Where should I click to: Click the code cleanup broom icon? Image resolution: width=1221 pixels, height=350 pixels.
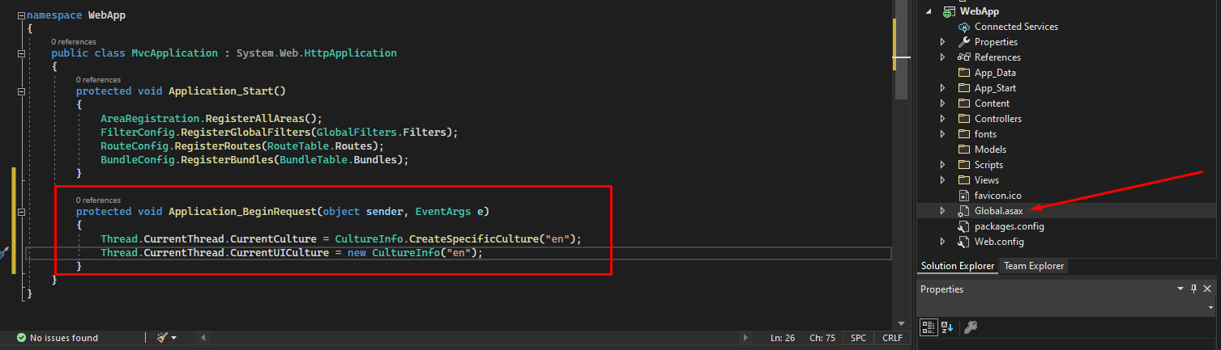tap(161, 338)
